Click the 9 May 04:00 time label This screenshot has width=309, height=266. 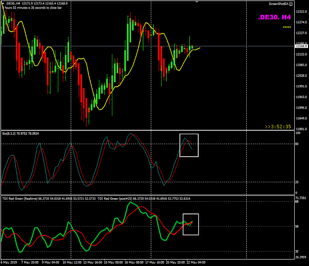click(50, 263)
